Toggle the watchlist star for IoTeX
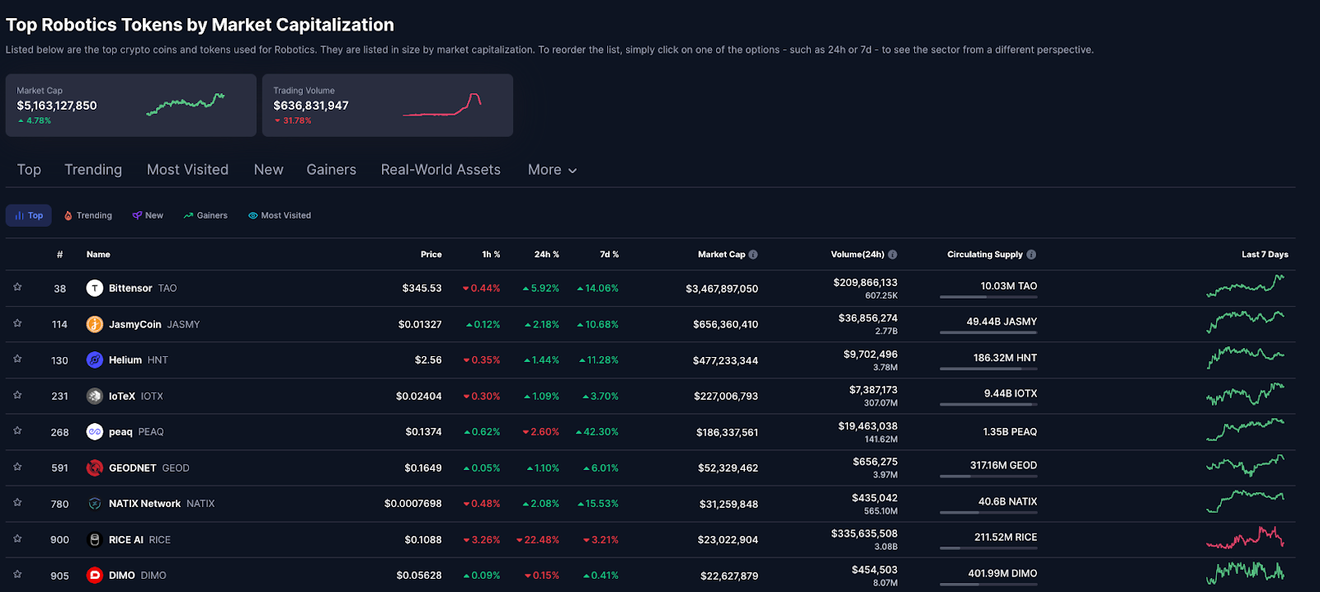1320x592 pixels. pyautogui.click(x=17, y=395)
